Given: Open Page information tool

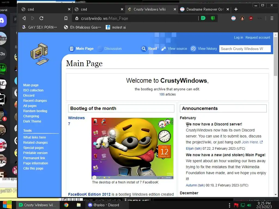Looking at the screenshot, I should (x=36, y=163).
